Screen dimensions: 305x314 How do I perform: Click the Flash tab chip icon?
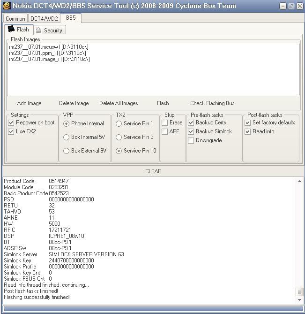tap(11, 29)
